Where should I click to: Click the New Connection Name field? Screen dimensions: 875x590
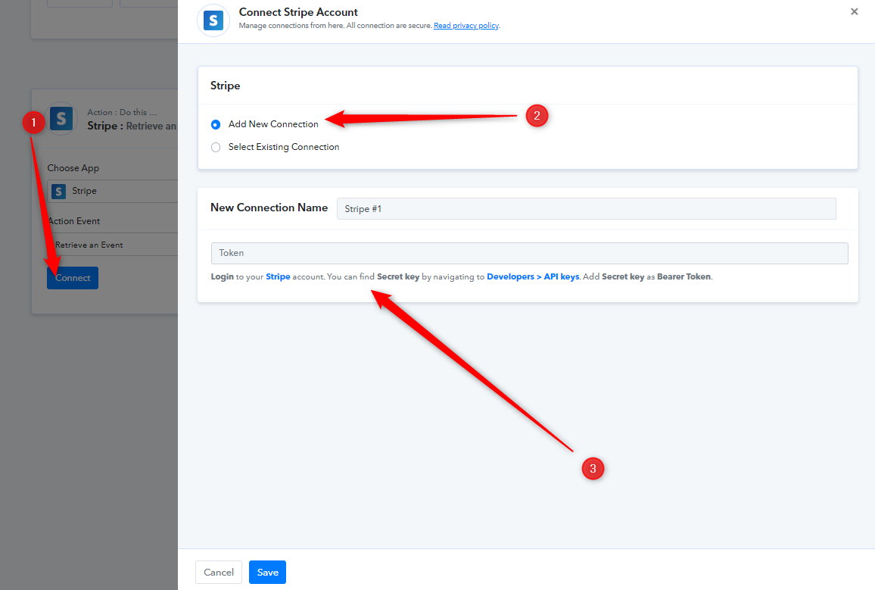(586, 209)
